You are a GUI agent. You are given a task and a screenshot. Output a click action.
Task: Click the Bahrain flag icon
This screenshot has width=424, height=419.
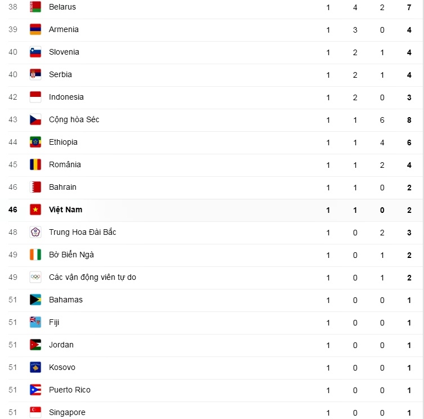35,187
